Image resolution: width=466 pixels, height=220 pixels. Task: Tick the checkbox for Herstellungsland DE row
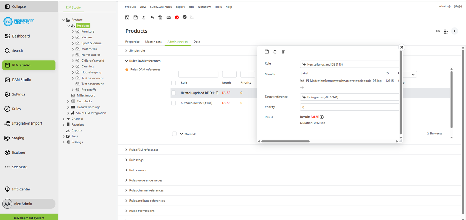(x=174, y=93)
